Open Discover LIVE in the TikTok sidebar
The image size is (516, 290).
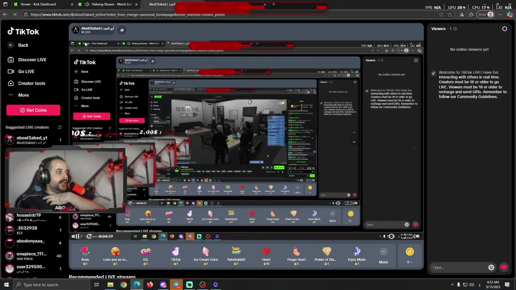[x=27, y=60]
